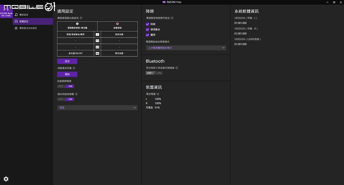Click the 裝置資訊 section heading
The width and height of the screenshot is (344, 185).
154,87
